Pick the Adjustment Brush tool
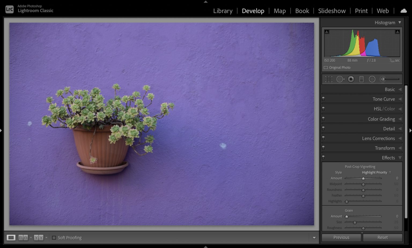The height and width of the screenshot is (248, 412). coord(383,79)
